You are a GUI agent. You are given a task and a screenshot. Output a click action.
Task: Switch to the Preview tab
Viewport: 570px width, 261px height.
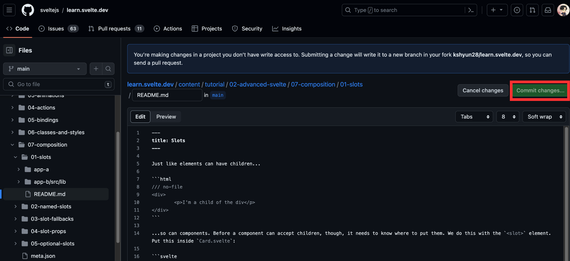(x=166, y=116)
